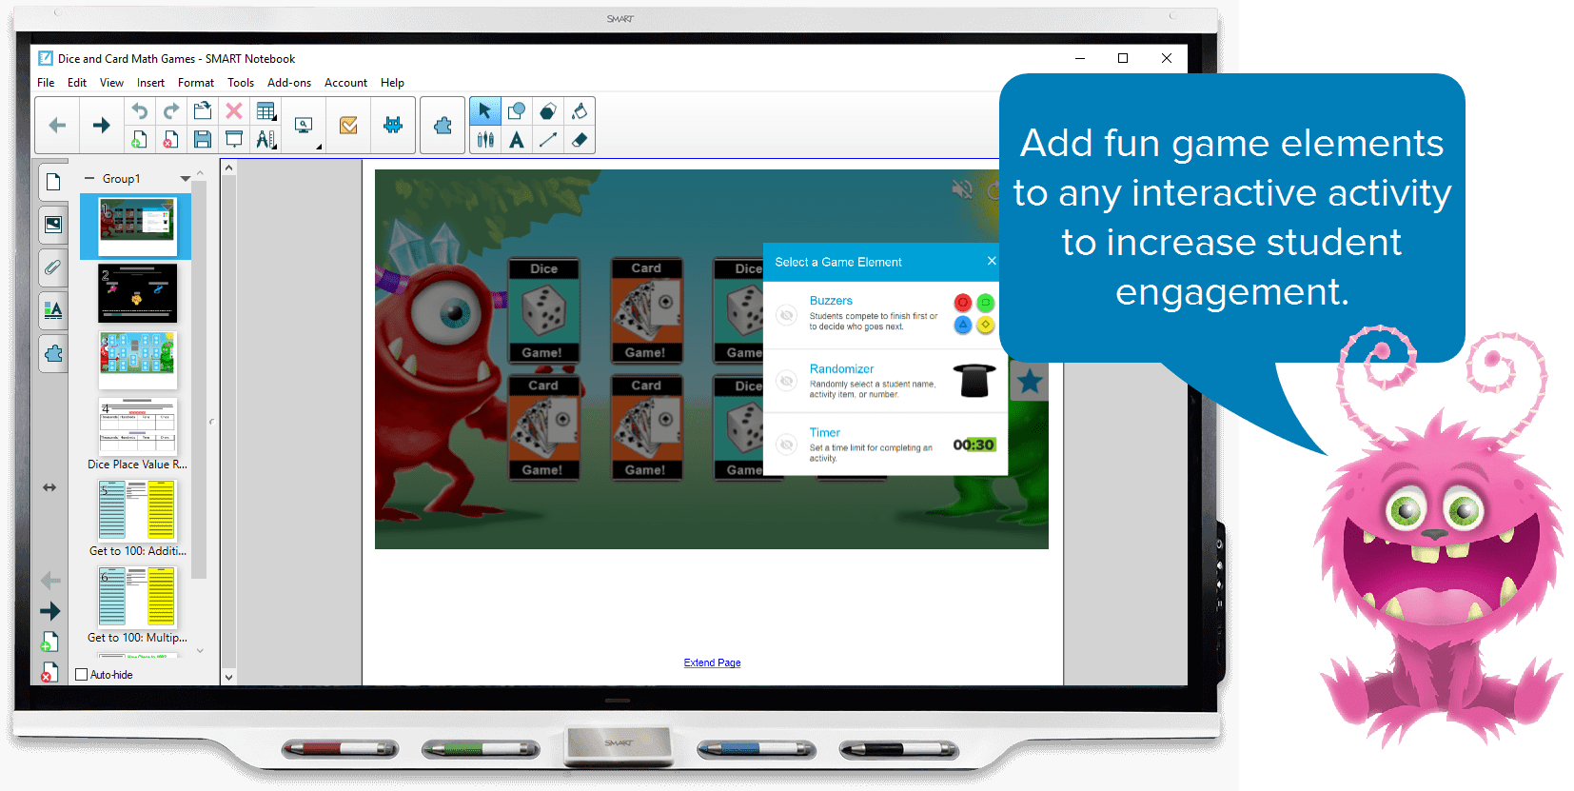1574x791 pixels.
Task: Undo the last action
Action: click(x=139, y=110)
